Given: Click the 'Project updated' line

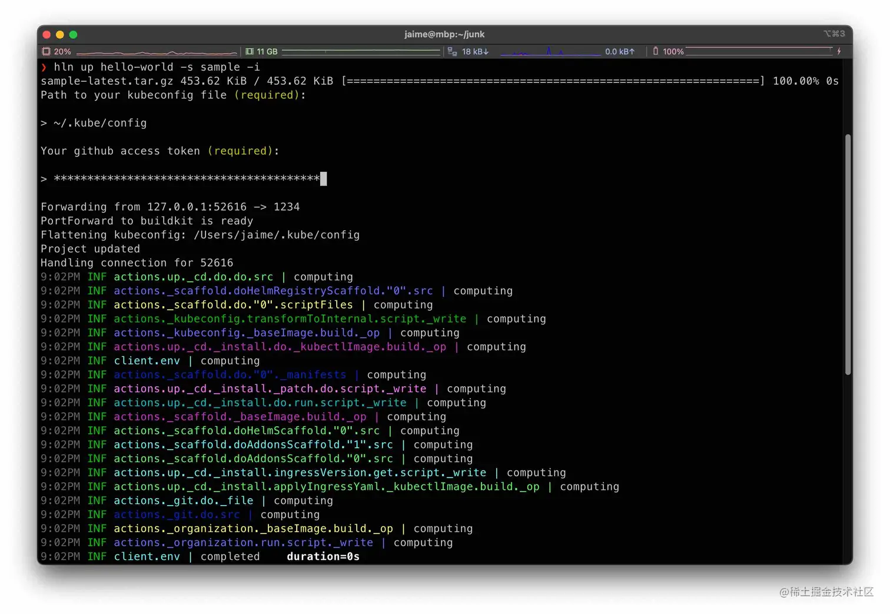Looking at the screenshot, I should coord(90,249).
